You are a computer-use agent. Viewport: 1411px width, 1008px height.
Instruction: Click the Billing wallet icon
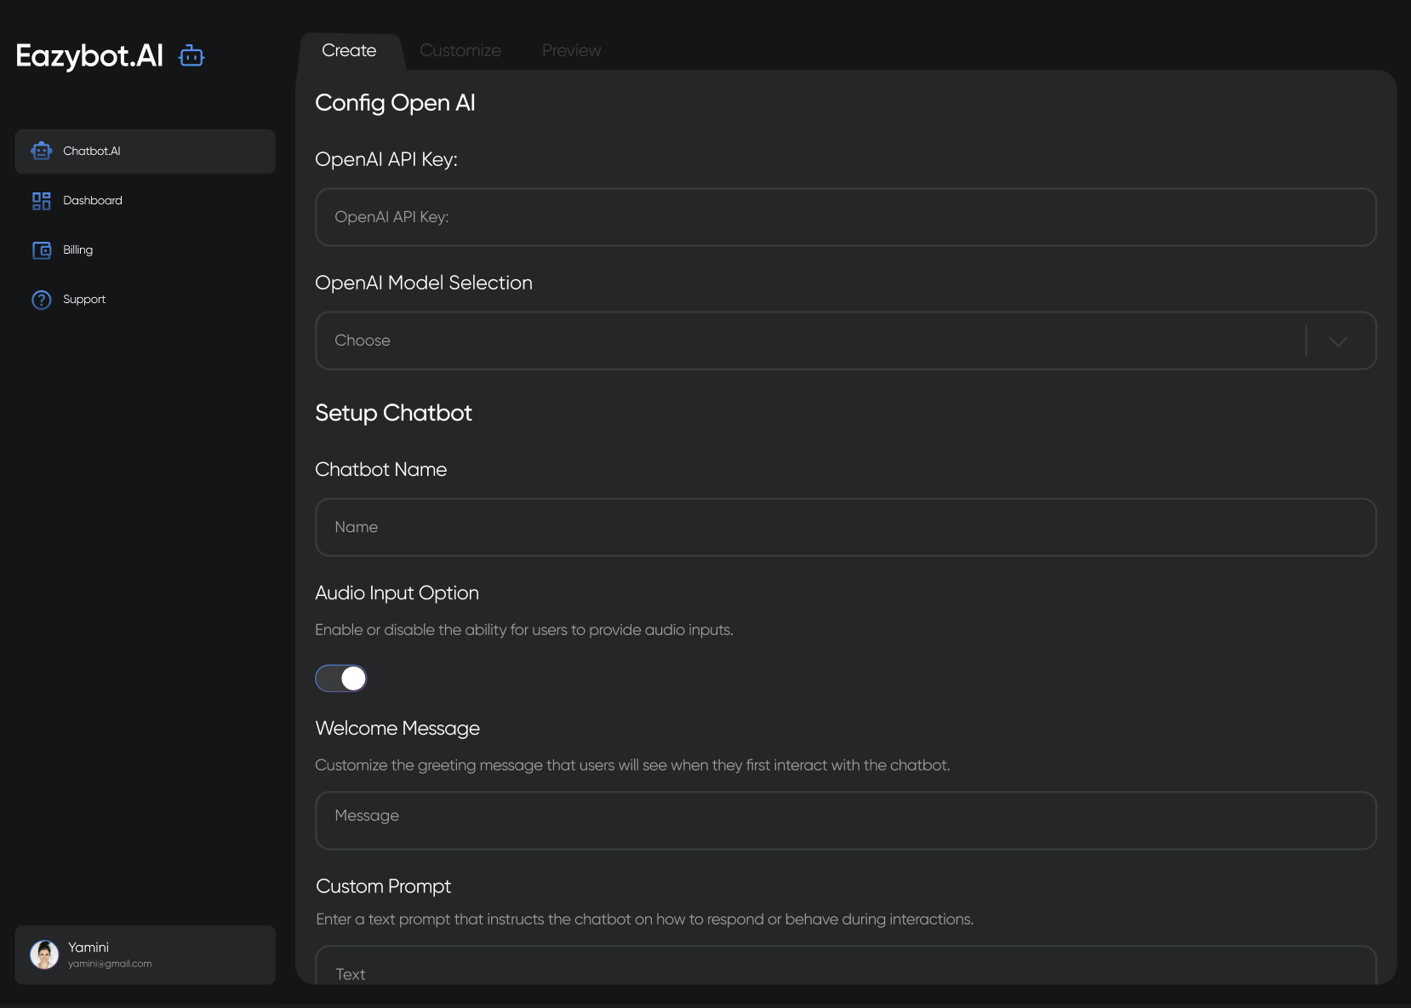(x=42, y=250)
